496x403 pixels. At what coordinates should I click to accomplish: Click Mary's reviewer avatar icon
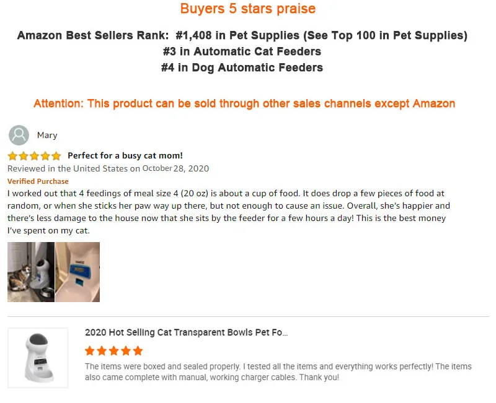pyautogui.click(x=19, y=135)
